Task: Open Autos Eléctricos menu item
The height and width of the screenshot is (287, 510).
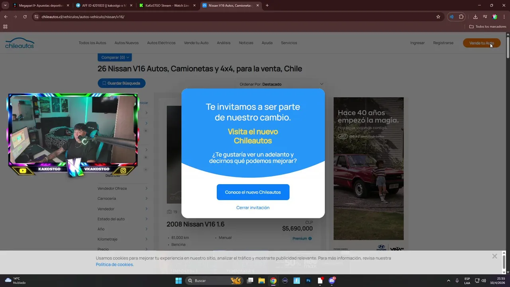Action: point(161,43)
